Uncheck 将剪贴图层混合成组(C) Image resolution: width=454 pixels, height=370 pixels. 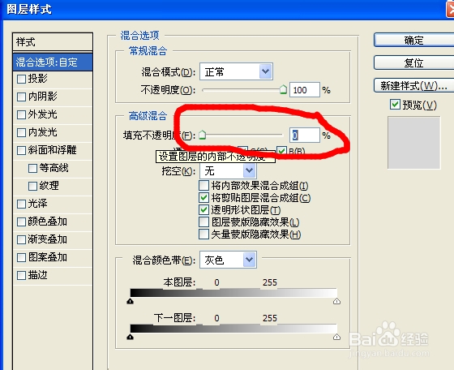click(203, 198)
